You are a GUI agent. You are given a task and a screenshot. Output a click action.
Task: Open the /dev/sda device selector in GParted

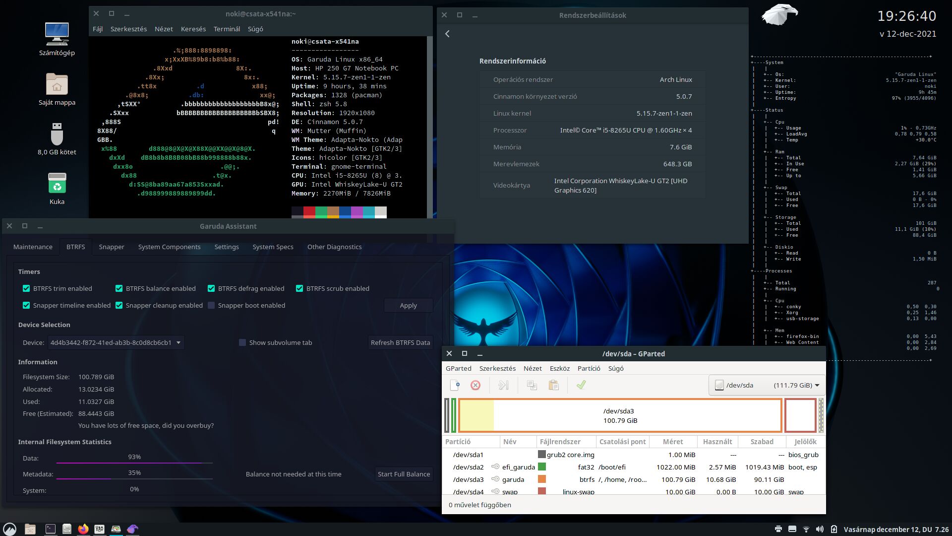[767, 385]
